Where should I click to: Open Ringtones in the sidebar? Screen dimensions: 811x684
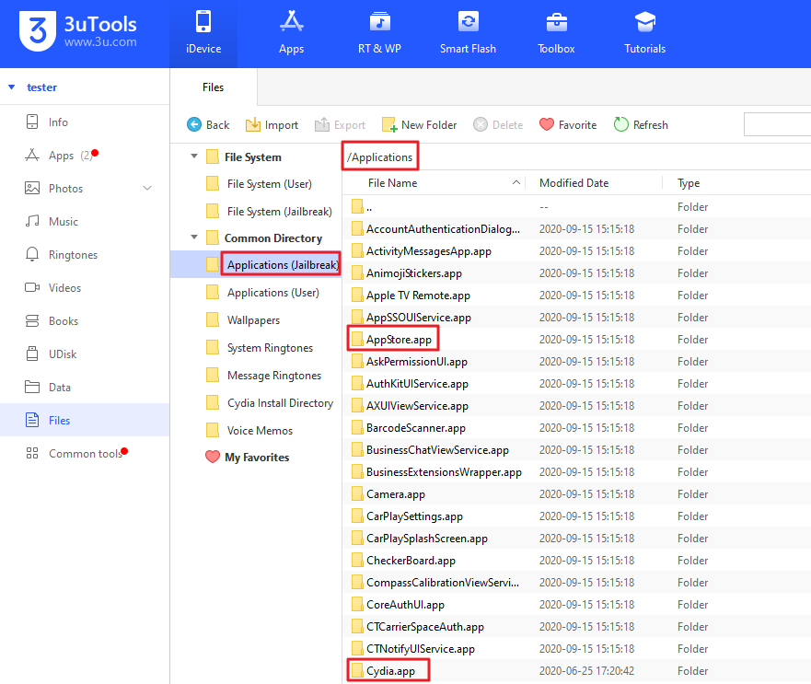(85, 255)
